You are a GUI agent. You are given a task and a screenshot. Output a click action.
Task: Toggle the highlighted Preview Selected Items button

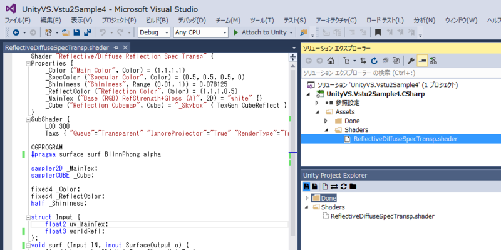(x=422, y=61)
